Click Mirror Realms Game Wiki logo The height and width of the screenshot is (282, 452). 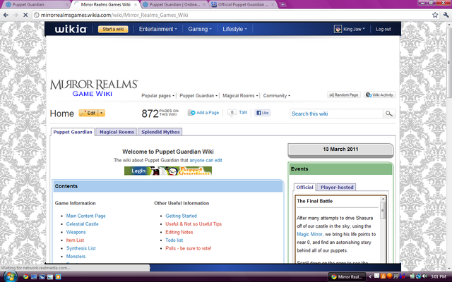pyautogui.click(x=94, y=88)
